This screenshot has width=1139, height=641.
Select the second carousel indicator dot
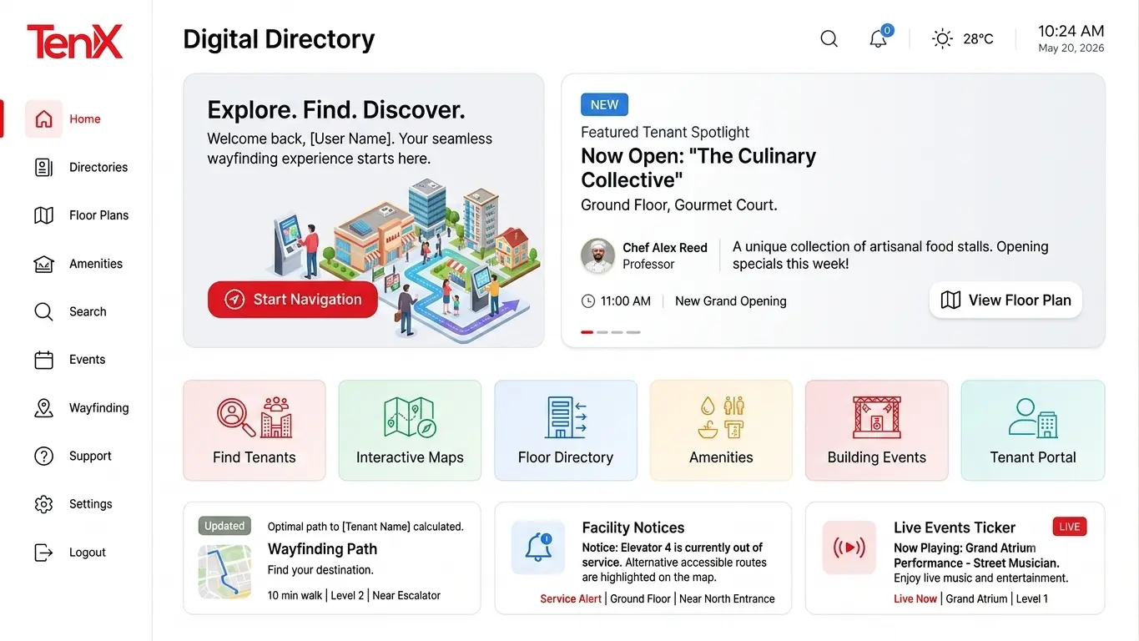[602, 332]
